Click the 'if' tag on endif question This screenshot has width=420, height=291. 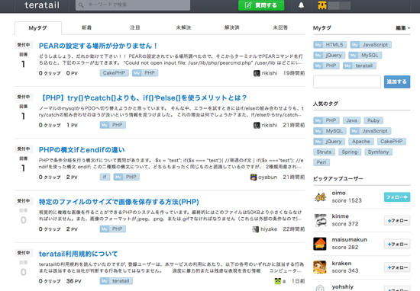[105, 177]
